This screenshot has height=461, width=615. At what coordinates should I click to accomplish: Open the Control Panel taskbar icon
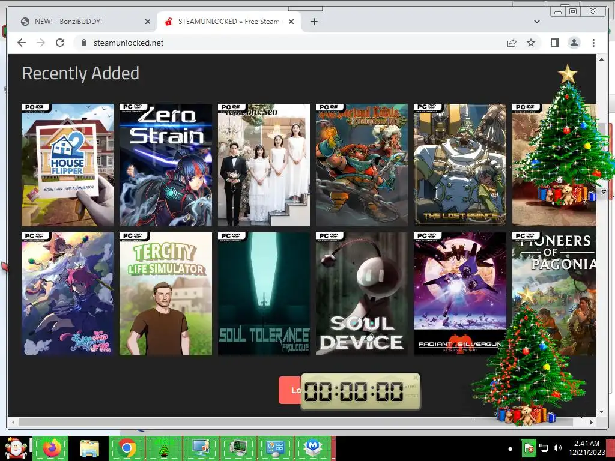point(275,448)
